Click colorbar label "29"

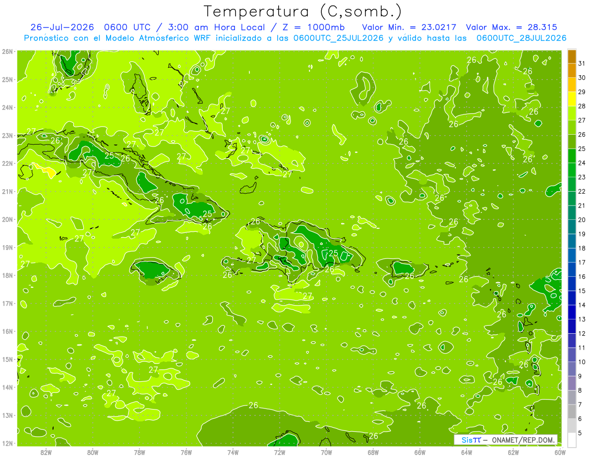pos(582,92)
